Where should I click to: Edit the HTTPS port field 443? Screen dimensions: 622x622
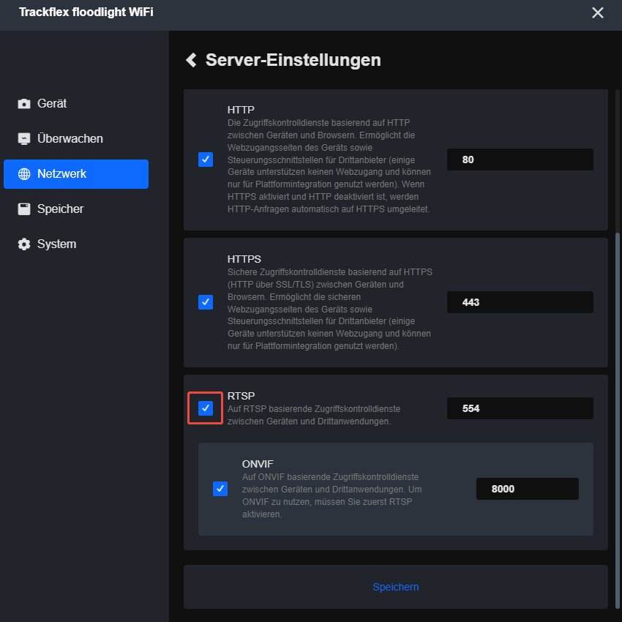[520, 302]
